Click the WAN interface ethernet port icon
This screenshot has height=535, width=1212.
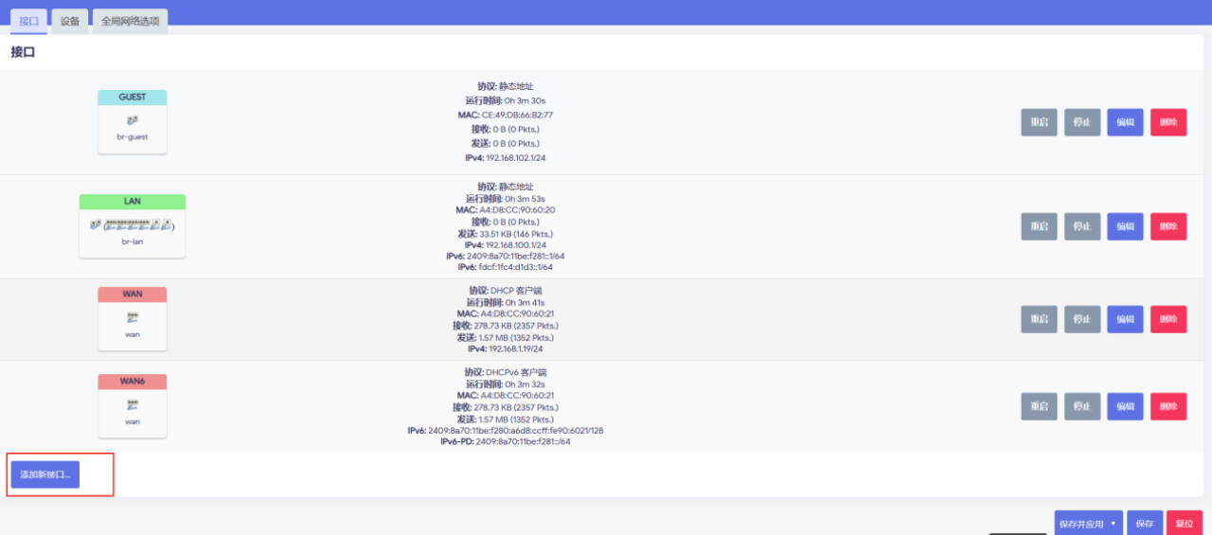(x=133, y=317)
